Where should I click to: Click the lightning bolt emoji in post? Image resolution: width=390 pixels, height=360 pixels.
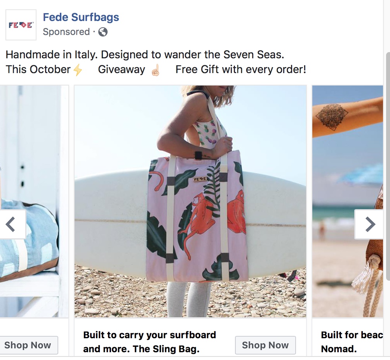coord(78,70)
